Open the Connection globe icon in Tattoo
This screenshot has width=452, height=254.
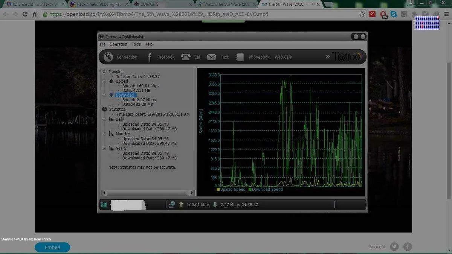click(x=108, y=57)
